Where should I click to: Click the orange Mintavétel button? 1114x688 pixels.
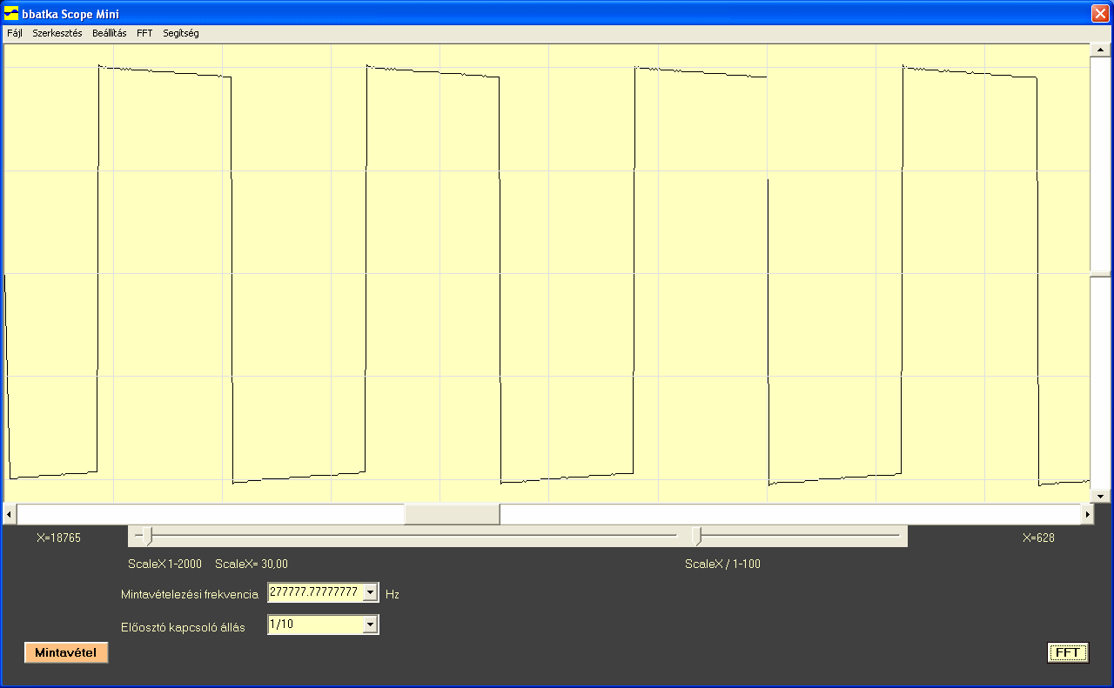coord(66,652)
